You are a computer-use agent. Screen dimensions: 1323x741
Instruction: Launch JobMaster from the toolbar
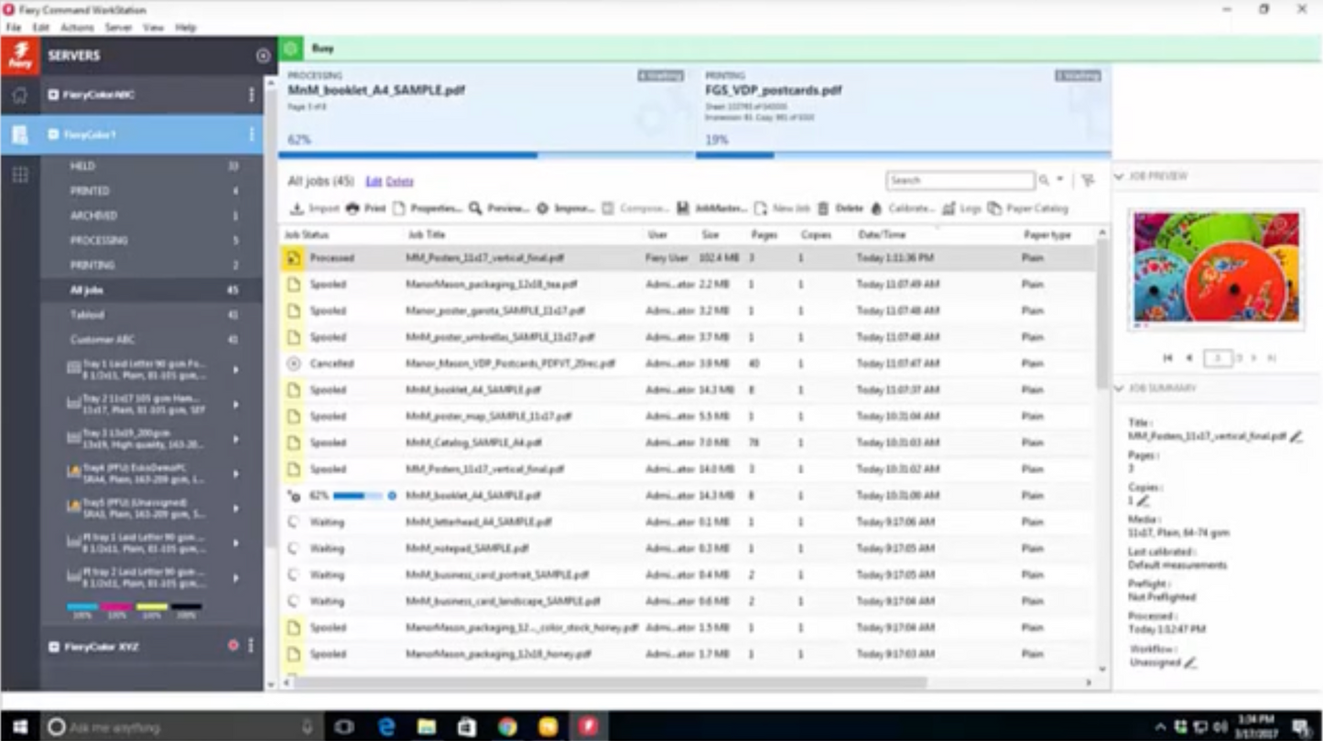(683, 209)
